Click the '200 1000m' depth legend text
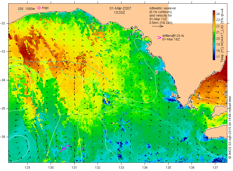The height and width of the screenshot is (171, 233). 26,9
